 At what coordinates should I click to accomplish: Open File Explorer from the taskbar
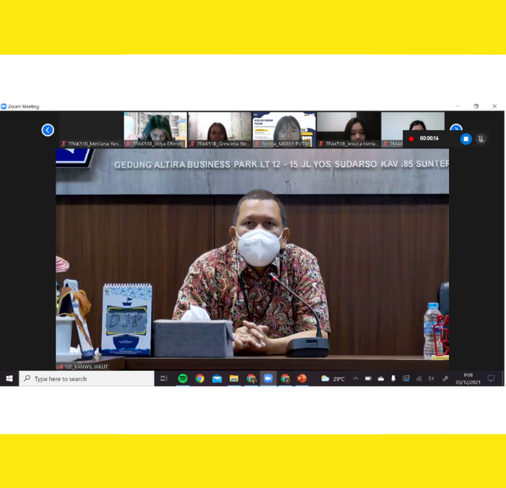point(234,379)
